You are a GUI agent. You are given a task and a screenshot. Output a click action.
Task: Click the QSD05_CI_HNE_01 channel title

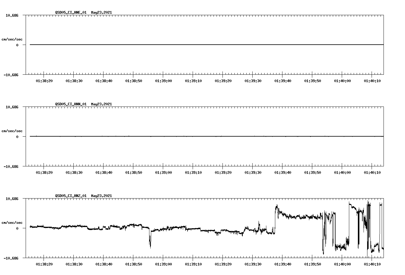(x=71, y=12)
